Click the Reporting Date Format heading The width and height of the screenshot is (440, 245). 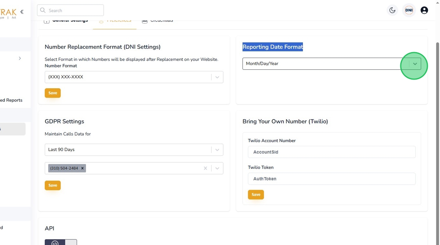click(273, 47)
